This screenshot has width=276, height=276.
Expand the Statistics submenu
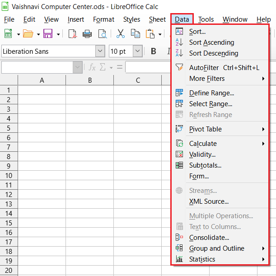[263, 259]
